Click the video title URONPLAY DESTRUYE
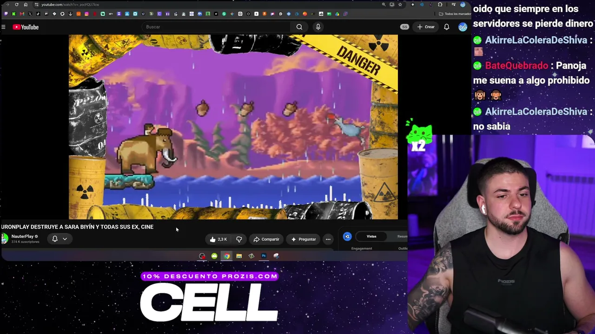 [77, 227]
